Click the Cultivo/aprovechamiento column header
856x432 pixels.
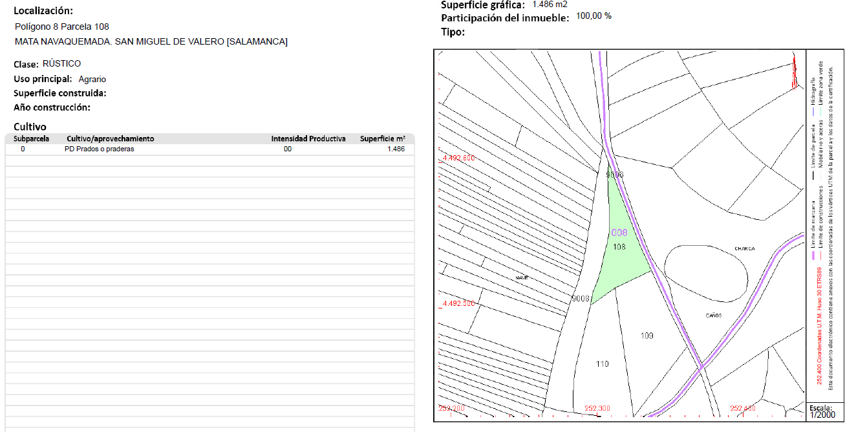point(110,139)
